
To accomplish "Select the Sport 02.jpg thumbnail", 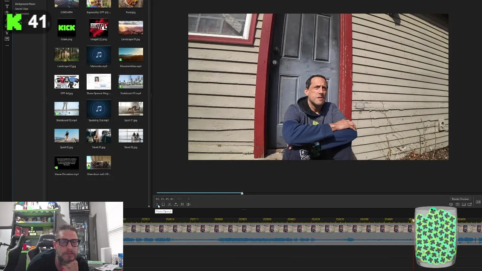I will 67,136.
